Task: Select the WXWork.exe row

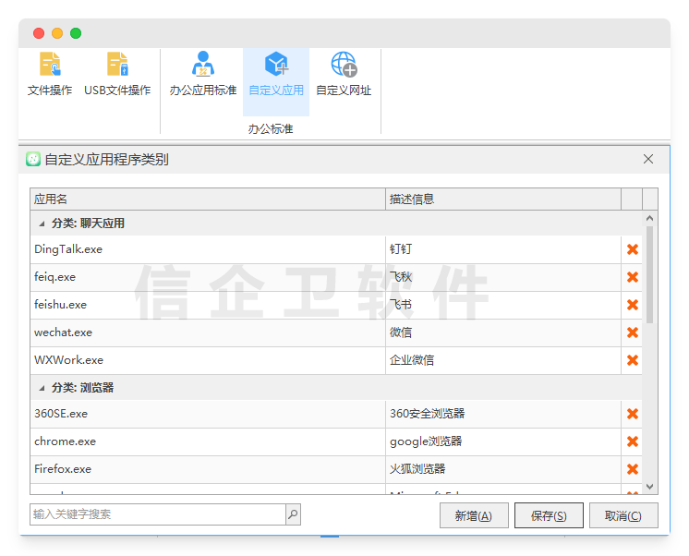Action: 207,360
